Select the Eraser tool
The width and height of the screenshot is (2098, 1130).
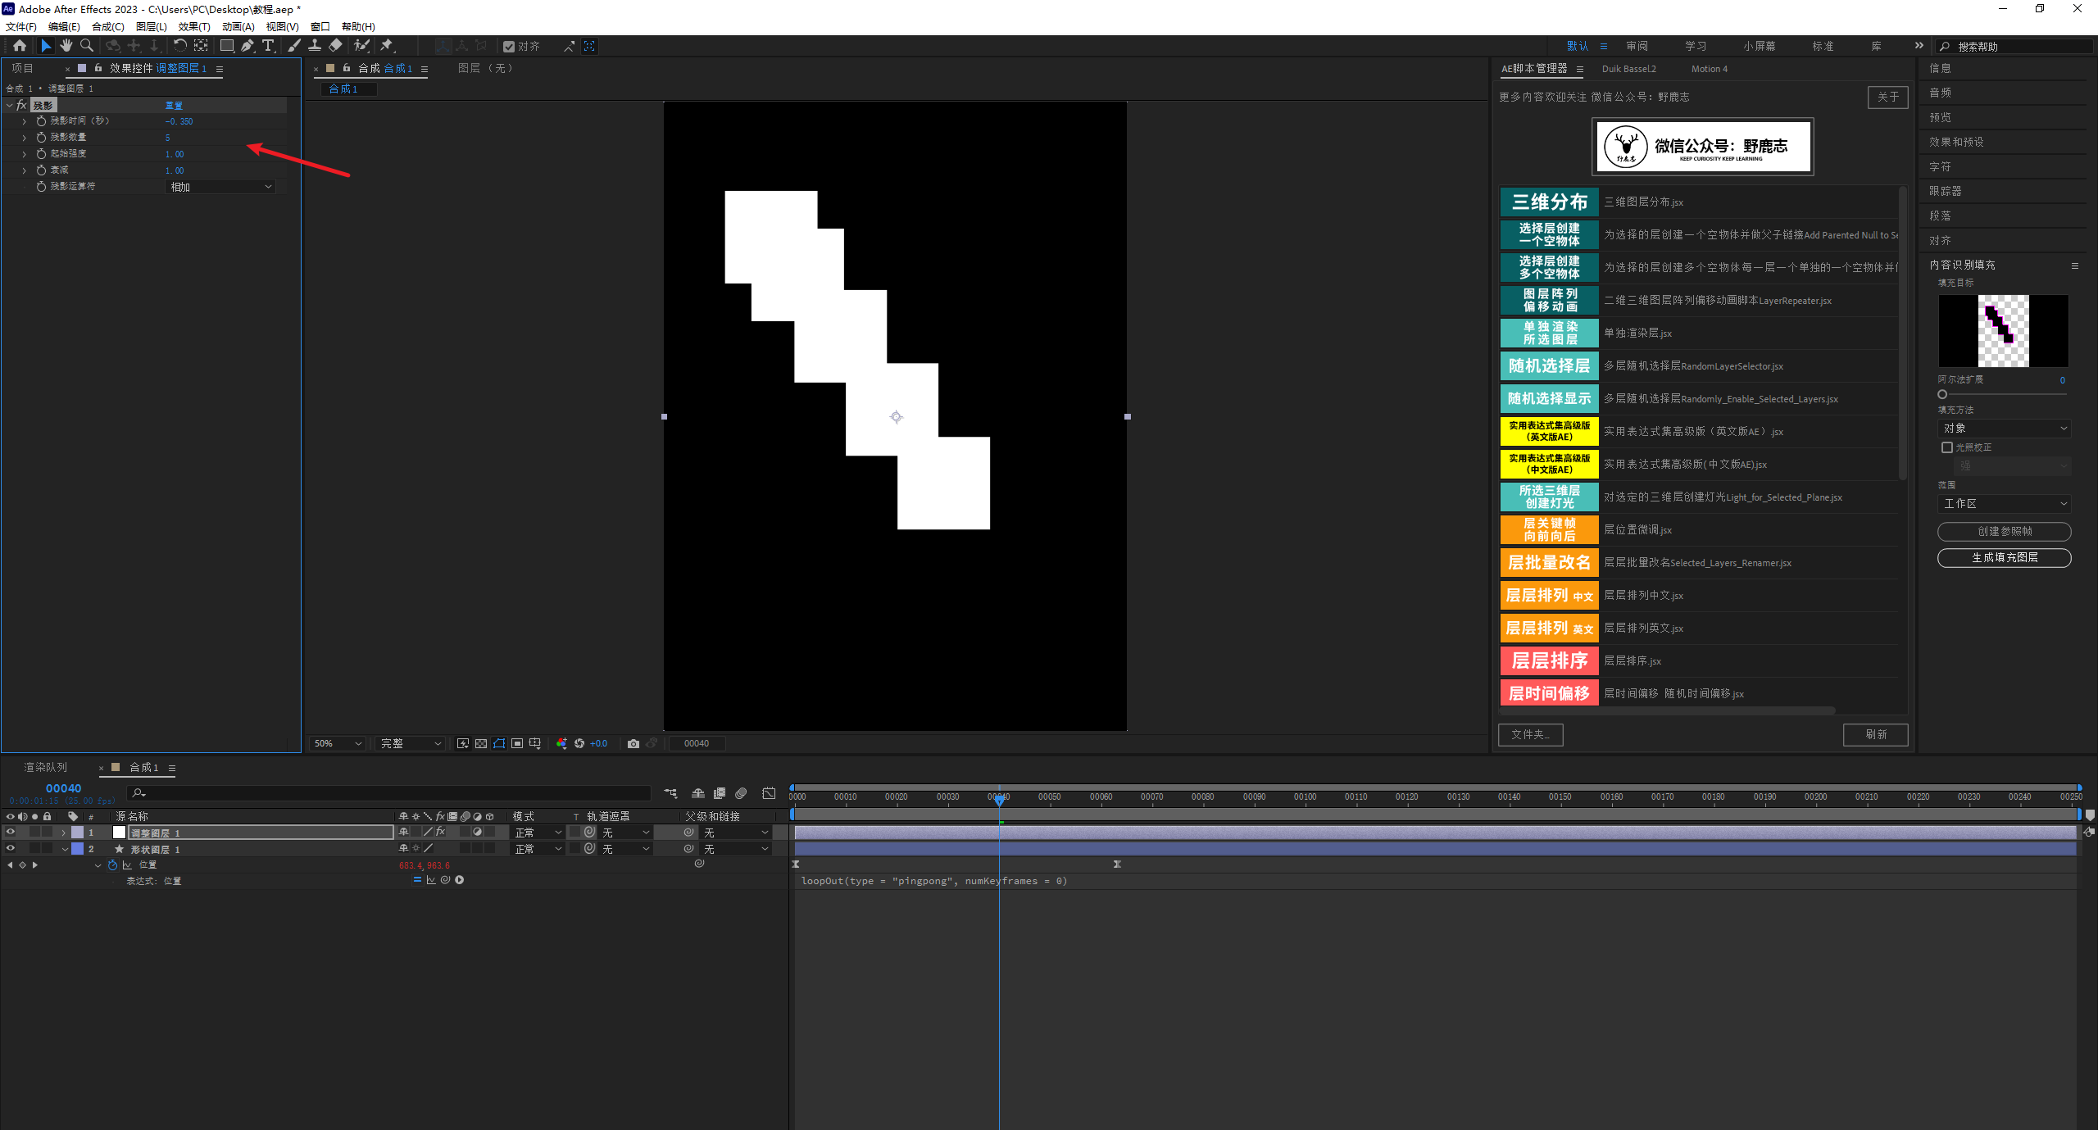335,46
